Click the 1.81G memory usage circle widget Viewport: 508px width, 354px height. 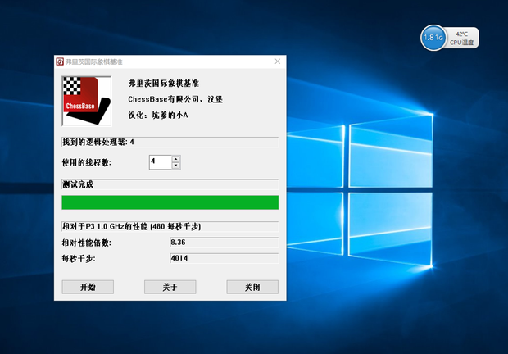[x=433, y=38]
